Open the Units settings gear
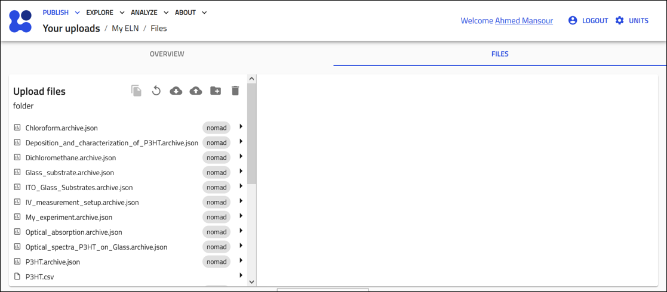667x292 pixels. click(x=619, y=20)
